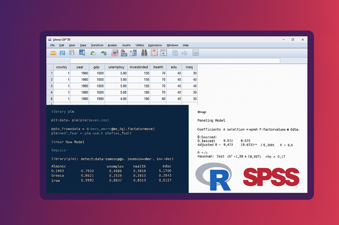339x225 pixels.
Task: Click the year cell in row 1
Action: pos(79,73)
